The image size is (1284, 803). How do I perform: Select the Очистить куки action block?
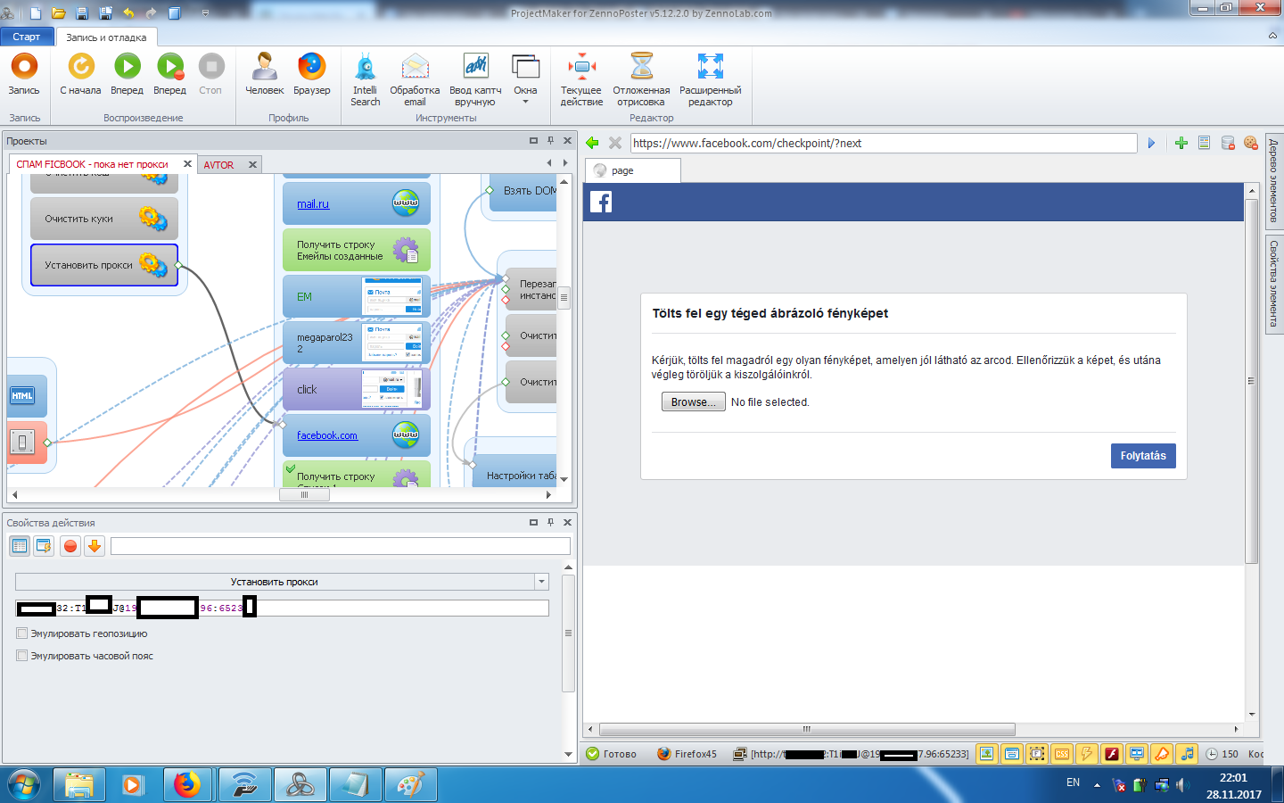[x=104, y=219]
